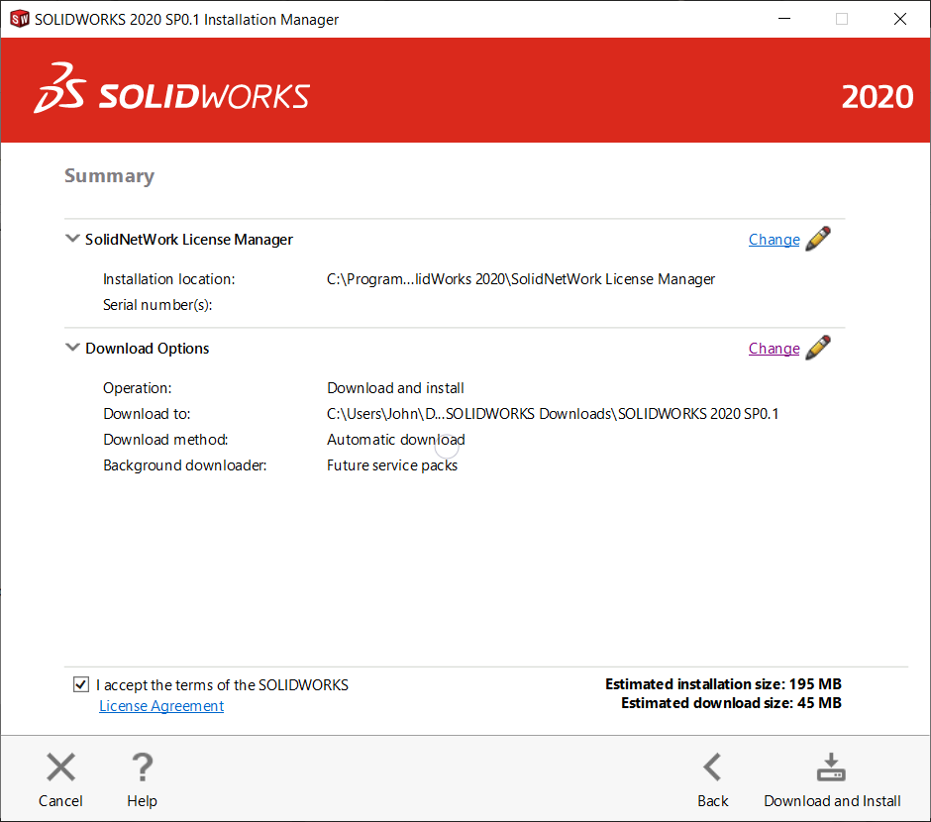Click the minimize window button

point(783,19)
